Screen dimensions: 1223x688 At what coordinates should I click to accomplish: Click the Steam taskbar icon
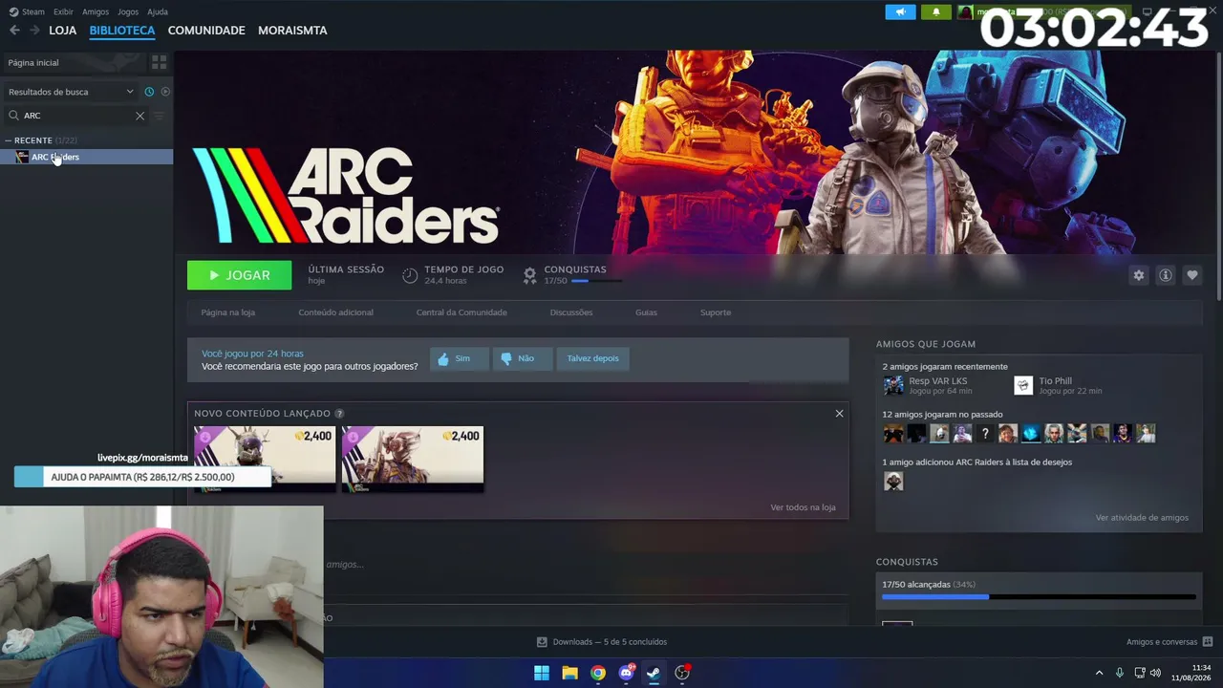click(x=654, y=673)
